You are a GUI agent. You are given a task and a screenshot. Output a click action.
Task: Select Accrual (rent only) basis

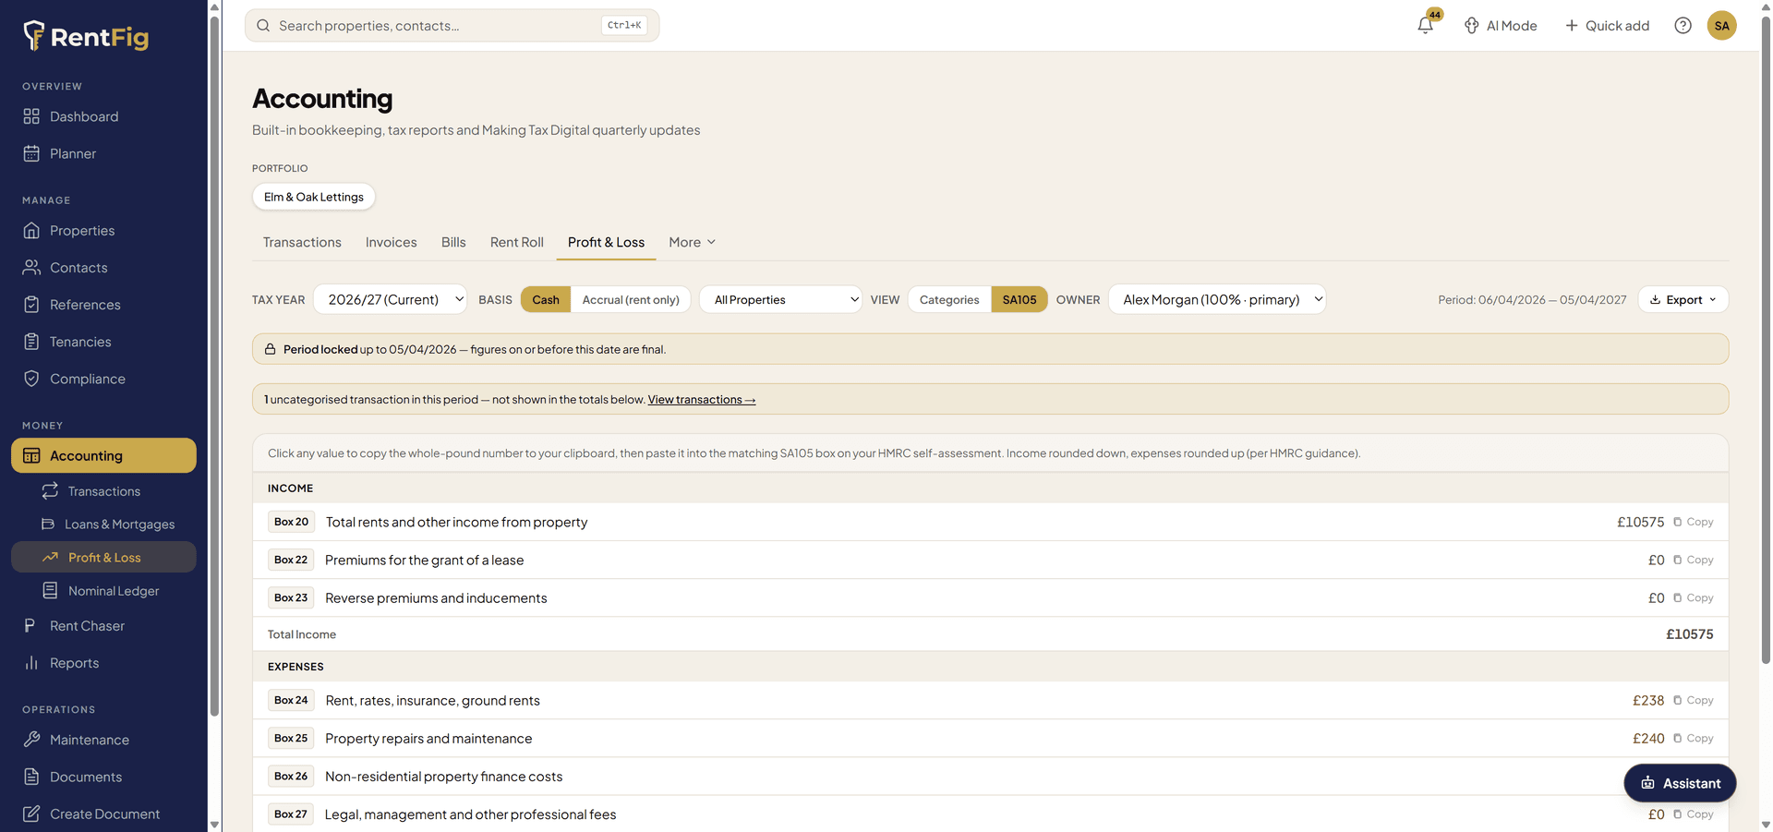click(x=631, y=299)
